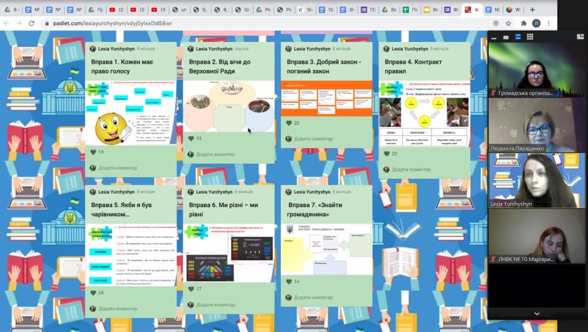Toggle like on Вправа 7 post
The width and height of the screenshot is (588, 332).
(289, 282)
